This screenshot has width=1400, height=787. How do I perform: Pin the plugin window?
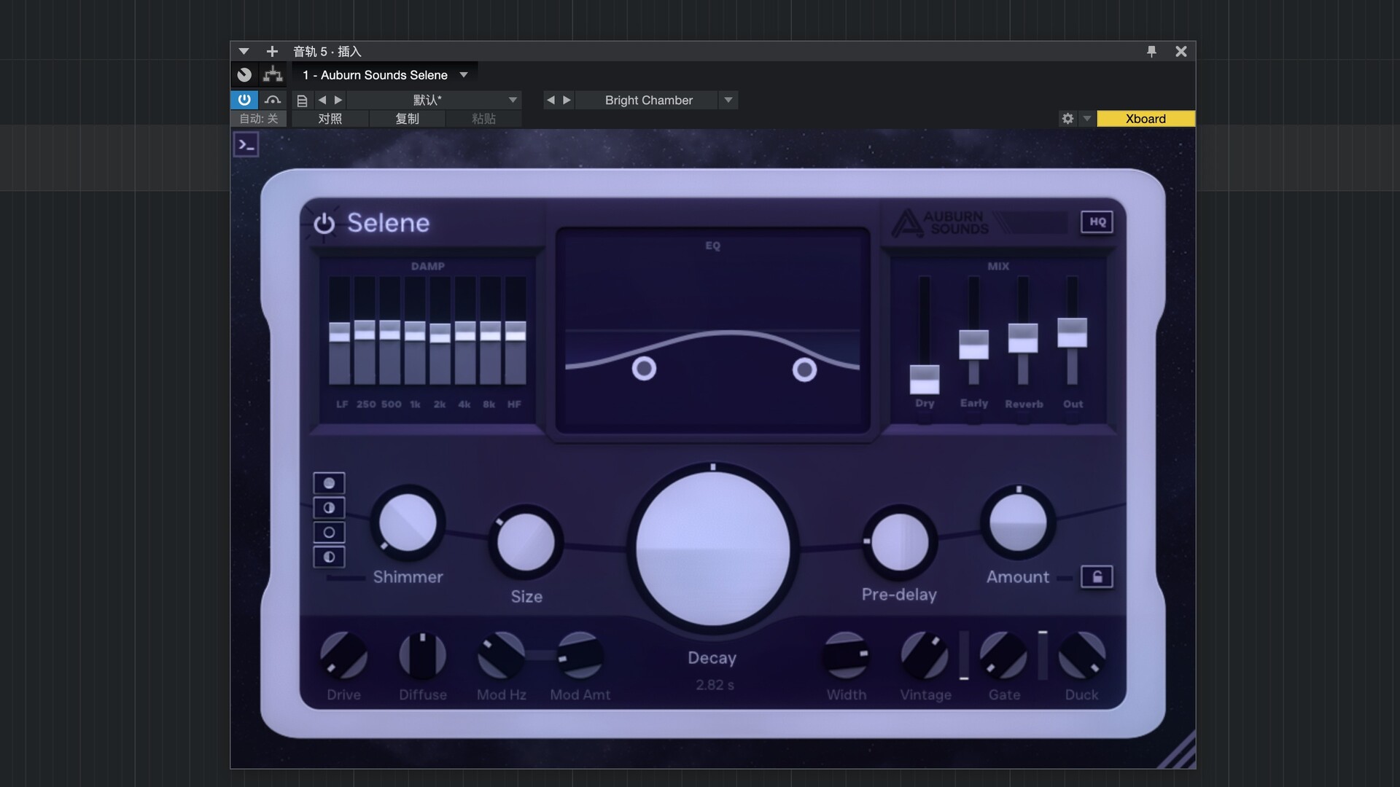tap(1151, 51)
